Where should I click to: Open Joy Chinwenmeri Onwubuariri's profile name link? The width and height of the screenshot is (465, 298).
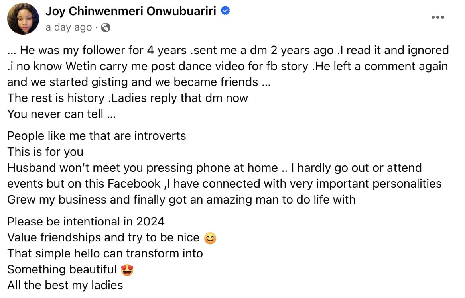point(131,11)
